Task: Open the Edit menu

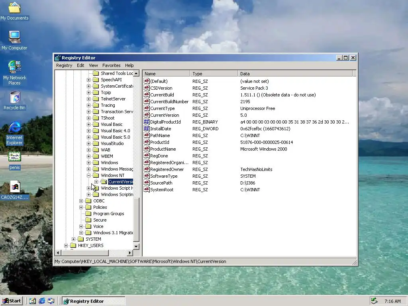Action: point(80,65)
